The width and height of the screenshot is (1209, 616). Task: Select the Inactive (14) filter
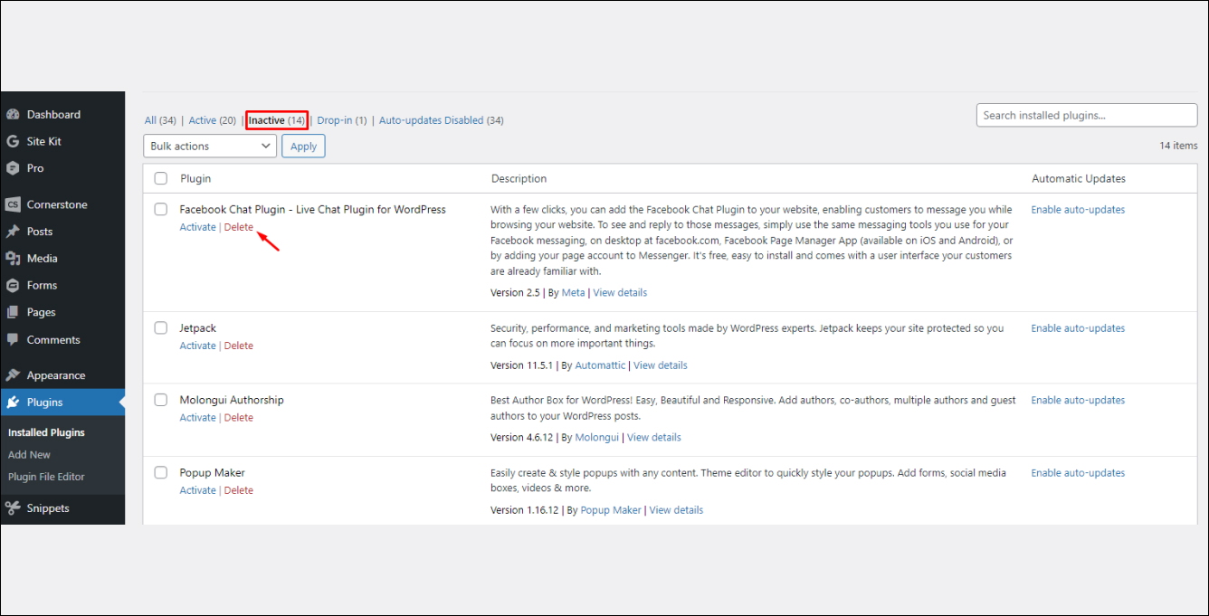tap(277, 120)
